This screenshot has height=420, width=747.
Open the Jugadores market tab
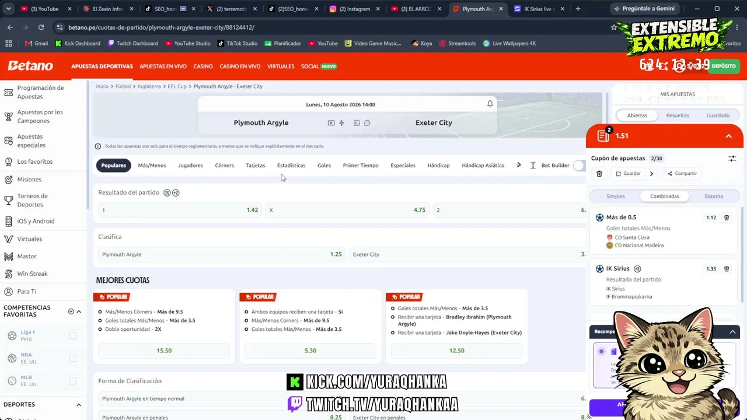coord(190,166)
